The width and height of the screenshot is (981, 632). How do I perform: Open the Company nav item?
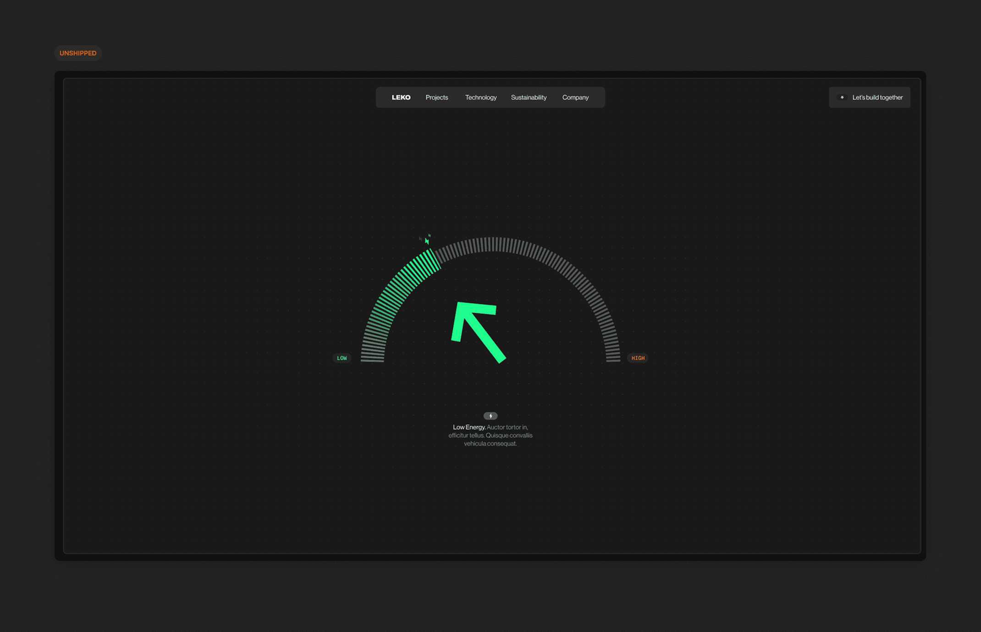(x=575, y=98)
